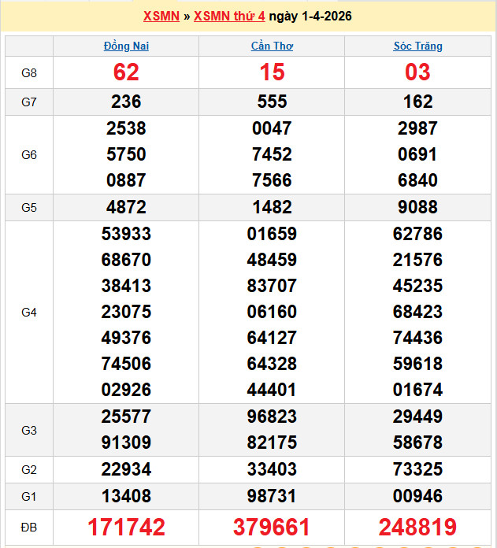Click Sóc Trăng special prize 248819
497x548 pixels.
[417, 527]
